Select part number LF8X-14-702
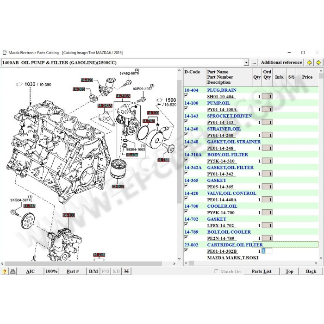The image size is (324, 324). pyautogui.click(x=220, y=226)
